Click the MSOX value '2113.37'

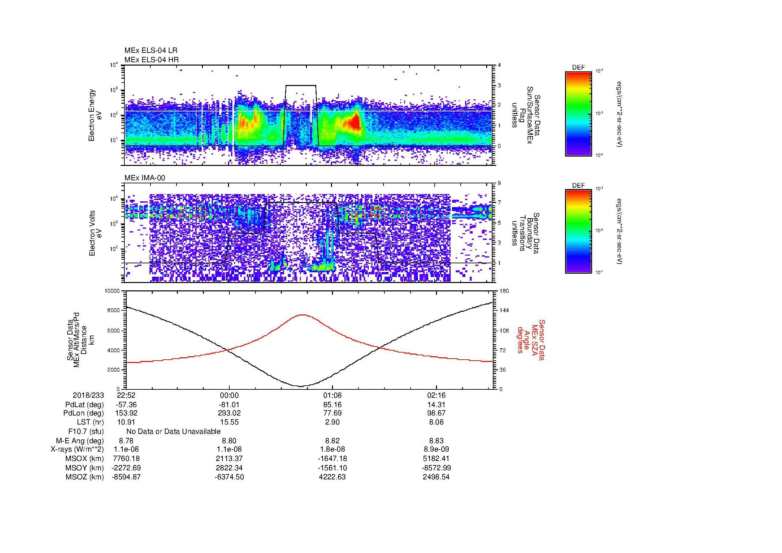(x=229, y=459)
